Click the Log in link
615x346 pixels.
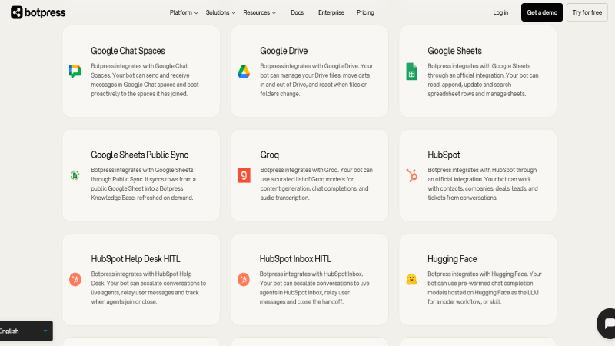pos(500,12)
